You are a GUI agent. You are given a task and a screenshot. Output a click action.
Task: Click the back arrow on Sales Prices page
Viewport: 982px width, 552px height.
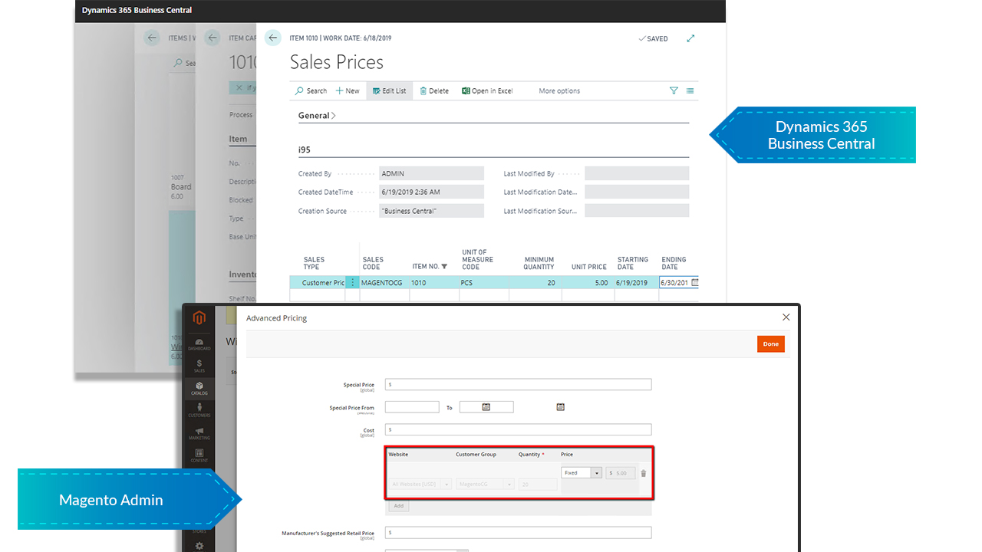point(273,38)
